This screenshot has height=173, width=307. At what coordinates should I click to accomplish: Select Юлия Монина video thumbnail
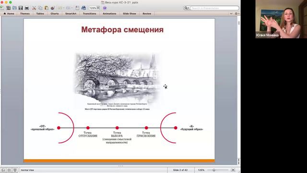[281, 19]
